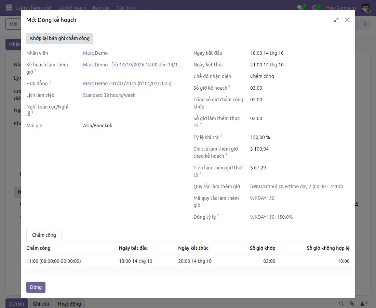This screenshot has height=308, width=376.
Task: Click Hoạt động chatter button
Action: 69,304
